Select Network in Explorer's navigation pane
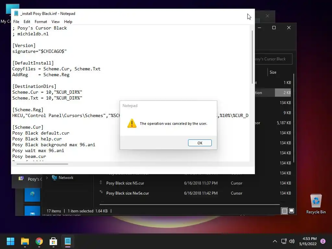332x249 pixels. [x=66, y=178]
